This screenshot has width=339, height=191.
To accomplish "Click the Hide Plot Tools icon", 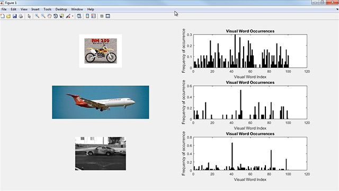I will coord(102,16).
